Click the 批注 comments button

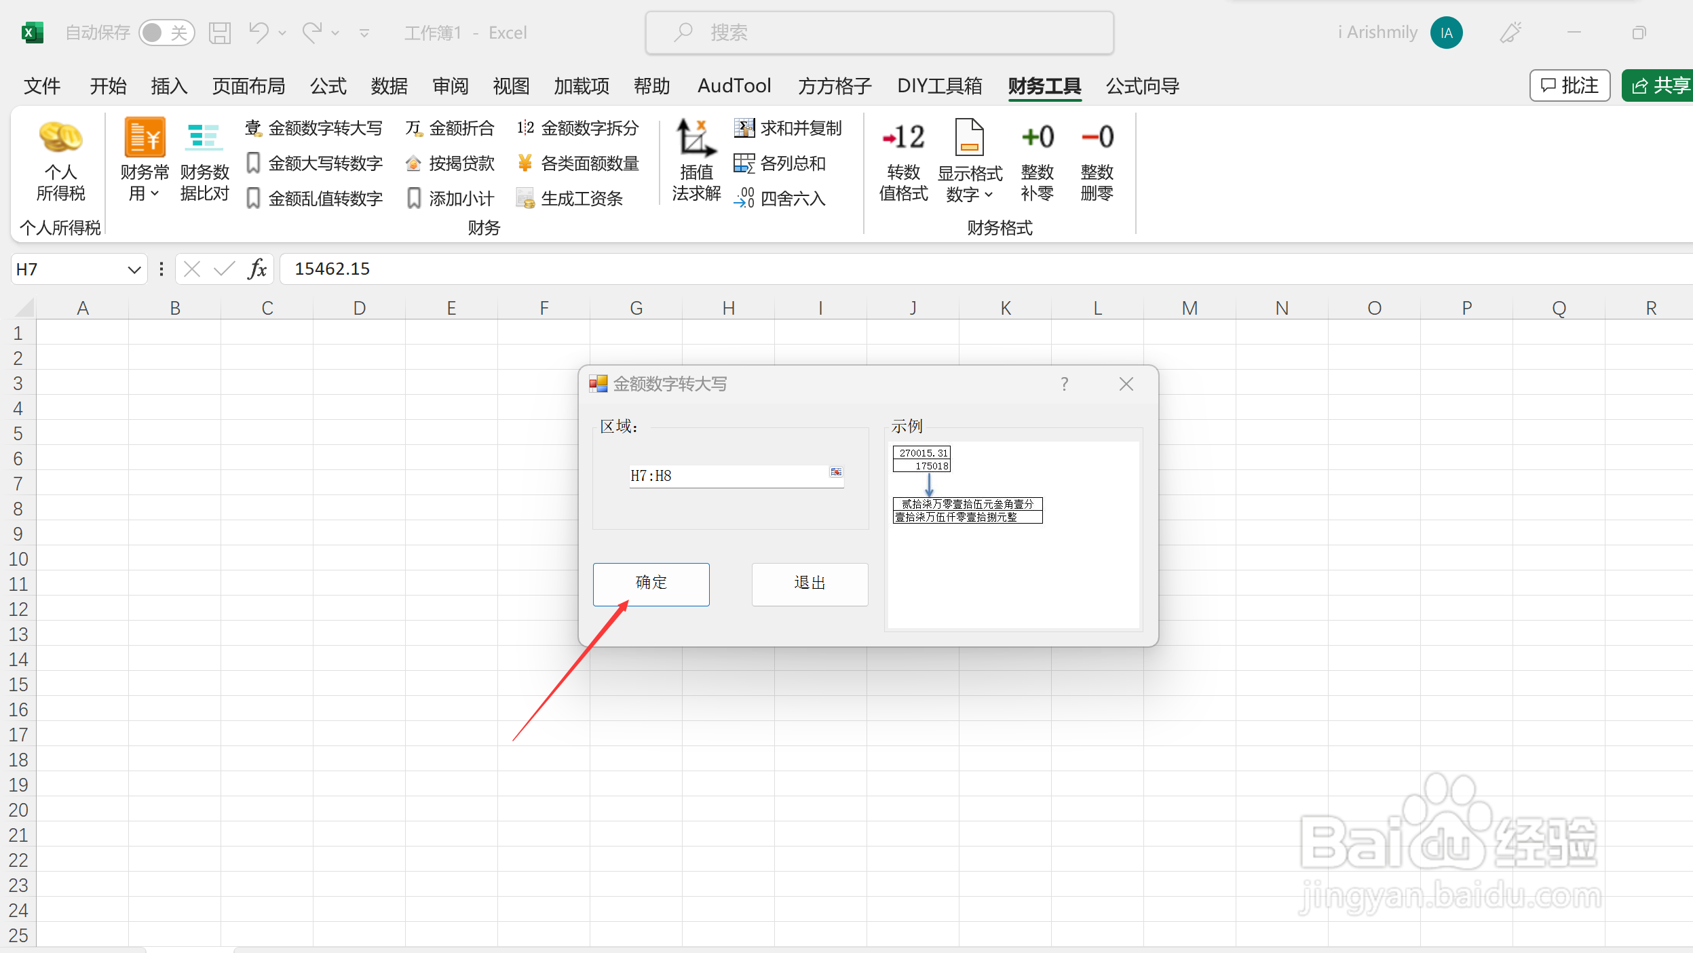coord(1570,85)
